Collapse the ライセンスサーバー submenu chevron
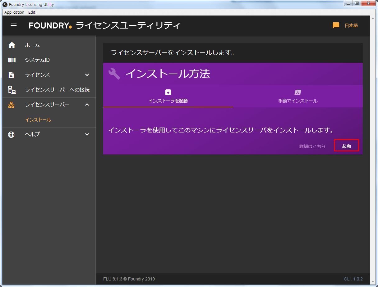The image size is (378, 287). (x=87, y=105)
